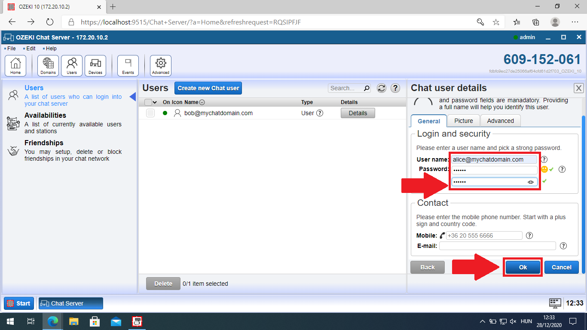Open the Domains toolbar icon
Screen dimensions: 587x330
click(x=48, y=66)
